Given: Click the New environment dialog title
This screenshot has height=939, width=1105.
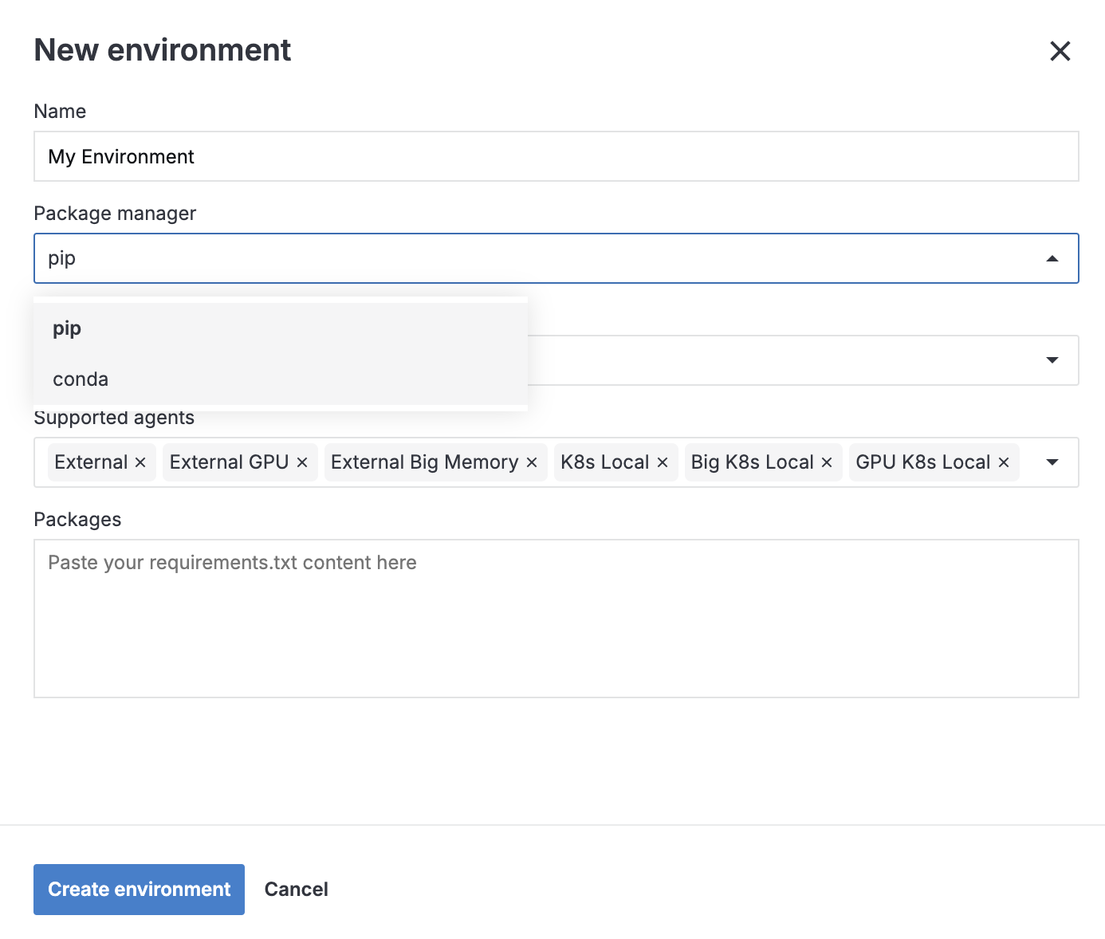Looking at the screenshot, I should click(162, 49).
